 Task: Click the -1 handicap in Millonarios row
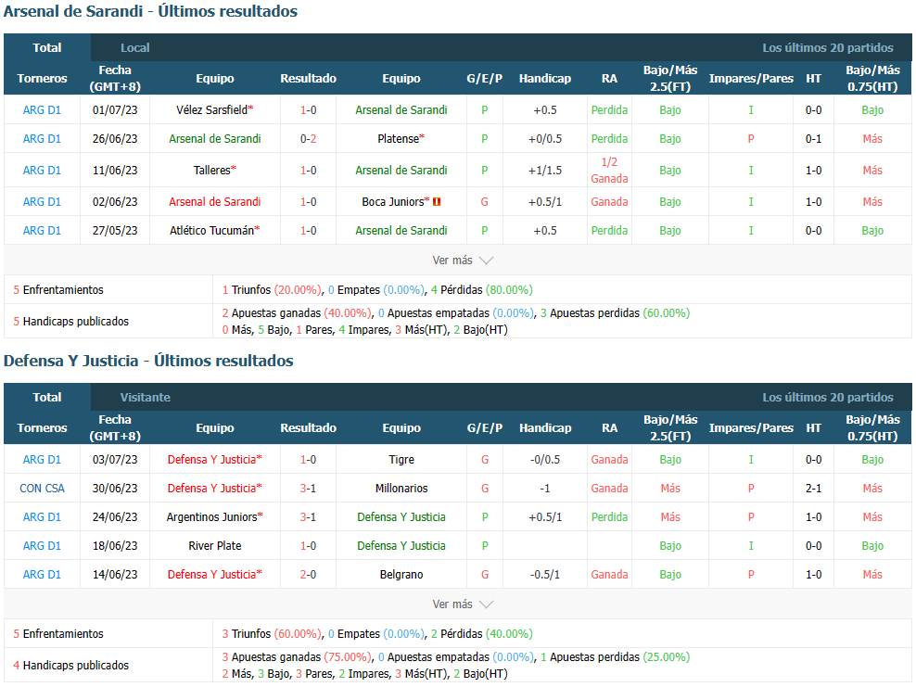(545, 489)
